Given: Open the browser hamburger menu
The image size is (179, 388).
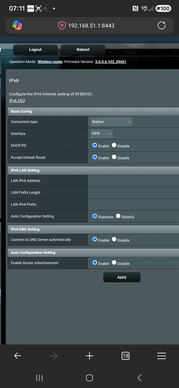Looking at the screenshot, I should click(162, 356).
